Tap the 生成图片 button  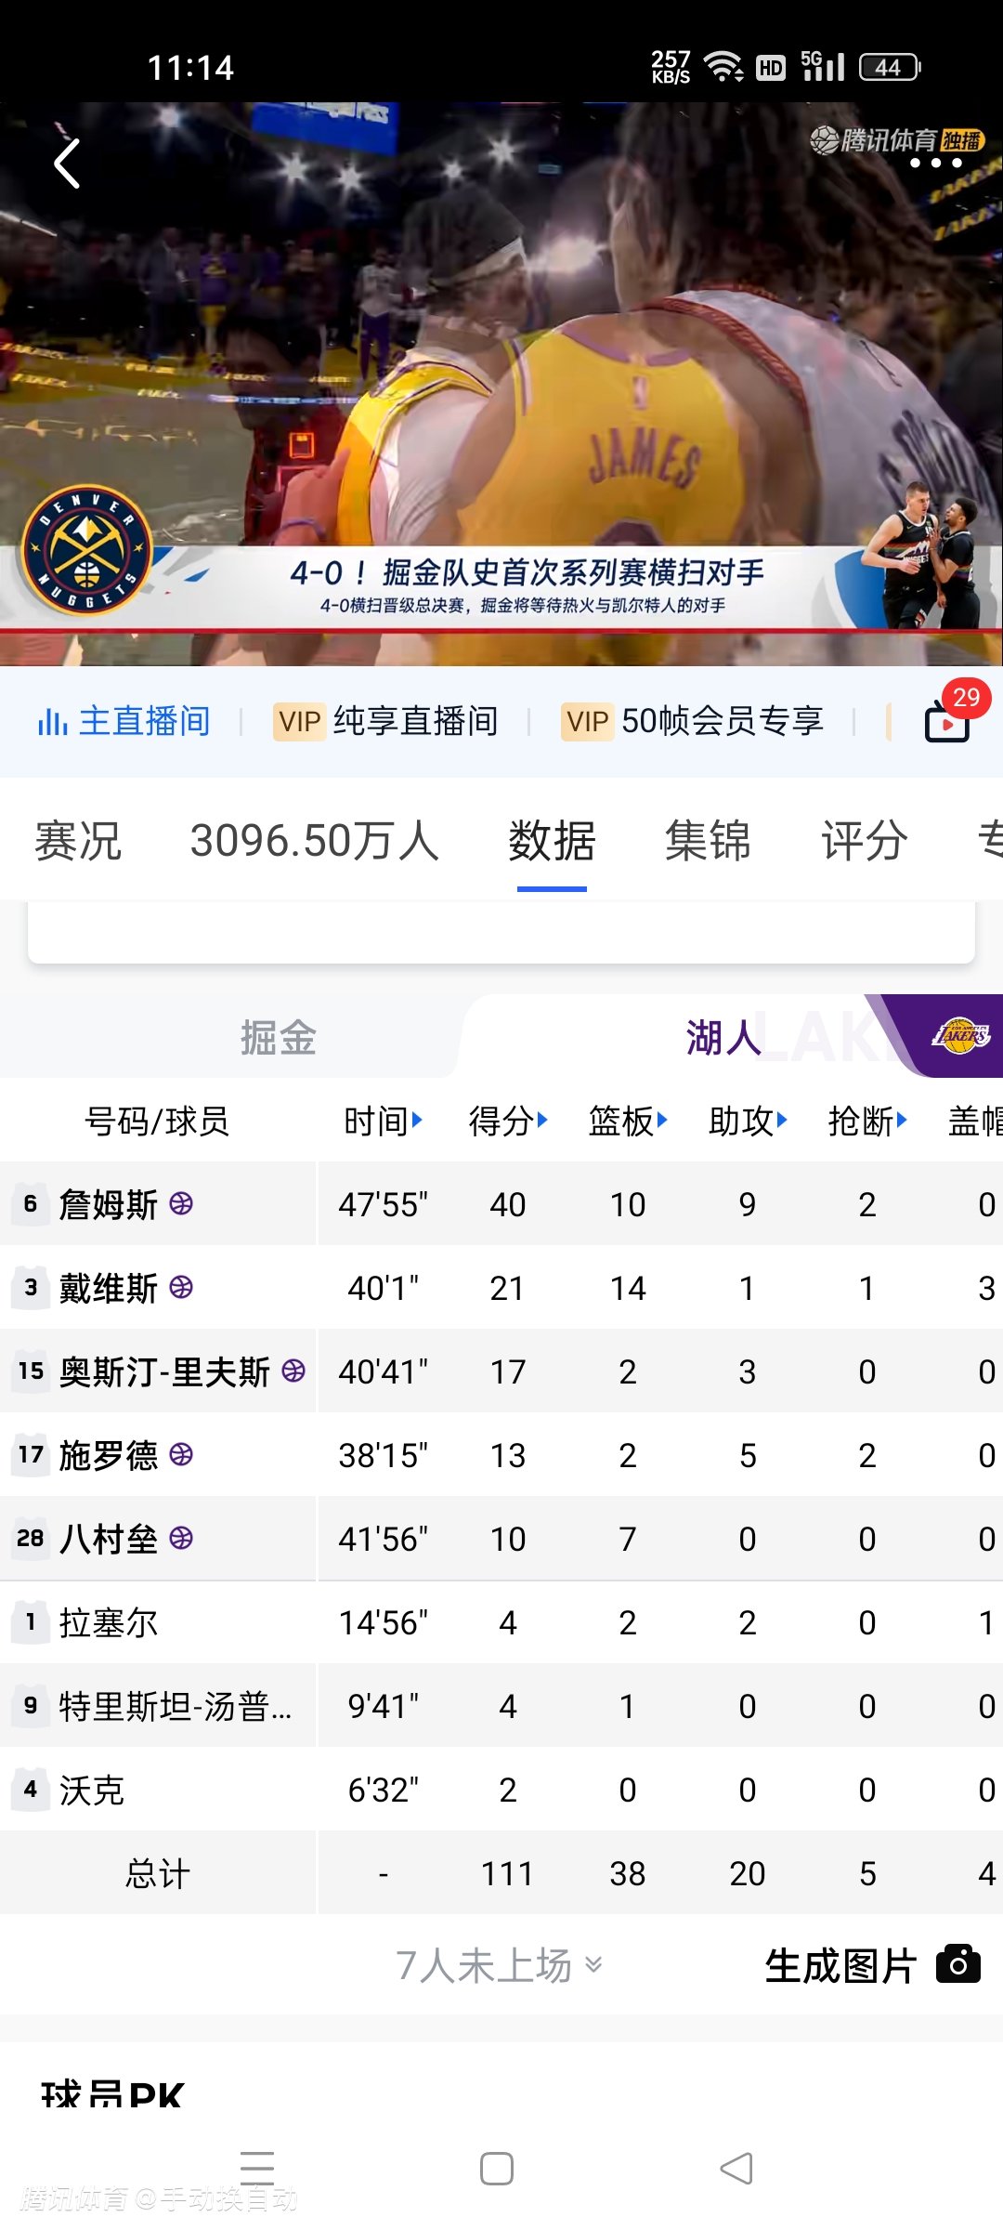840,1965
